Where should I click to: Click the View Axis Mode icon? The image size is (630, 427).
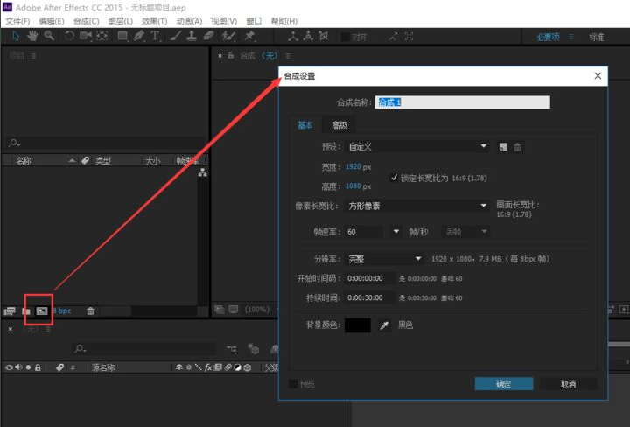pyautogui.click(x=324, y=37)
